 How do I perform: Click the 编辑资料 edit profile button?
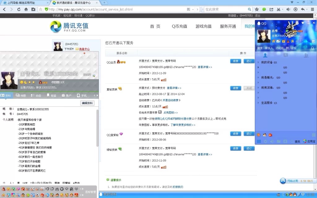click(x=87, y=103)
